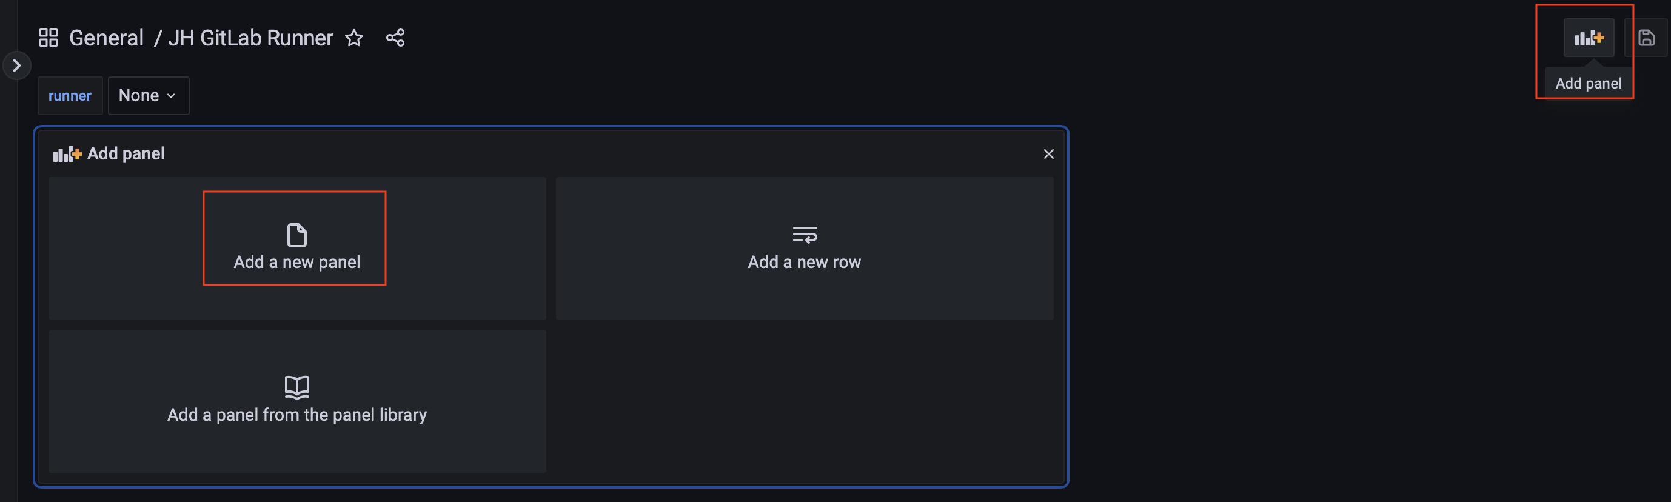Close the Add panel widget

coord(1048,154)
